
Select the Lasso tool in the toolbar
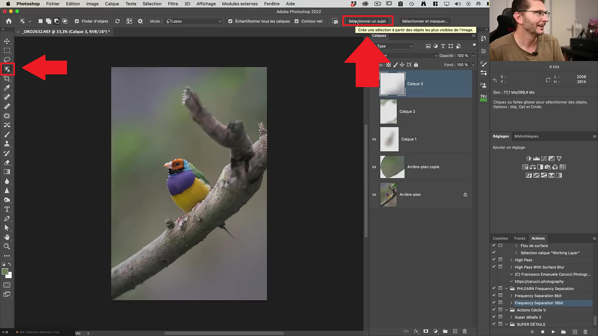coord(7,60)
